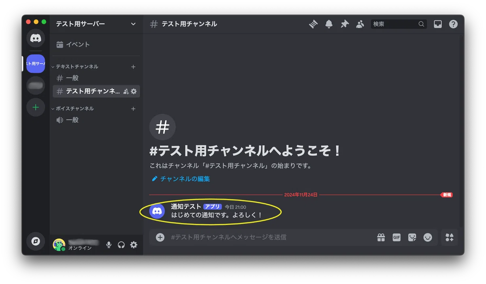Add a server with green plus icon
This screenshot has width=486, height=284.
[36, 107]
